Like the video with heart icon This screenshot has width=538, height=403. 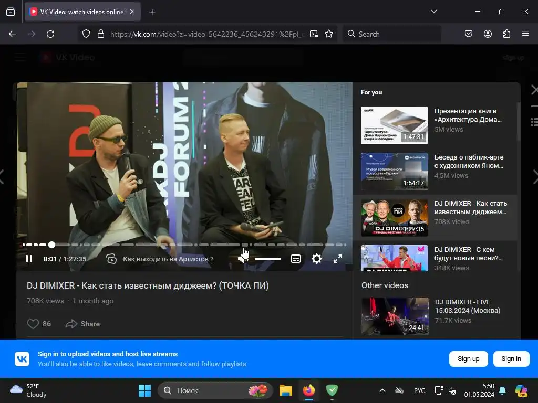tap(33, 324)
